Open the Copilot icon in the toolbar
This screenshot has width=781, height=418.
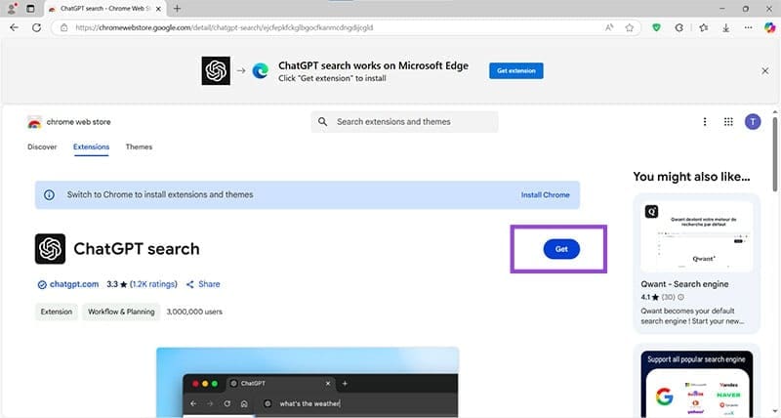[x=769, y=28]
